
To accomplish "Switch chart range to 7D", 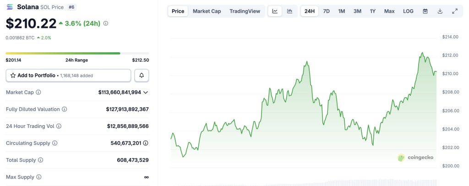I will point(326,11).
